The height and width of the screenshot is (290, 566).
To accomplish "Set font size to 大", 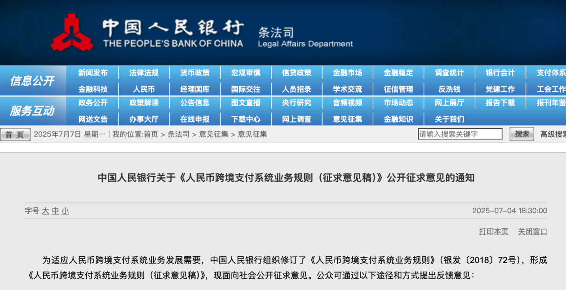I will click(45, 211).
